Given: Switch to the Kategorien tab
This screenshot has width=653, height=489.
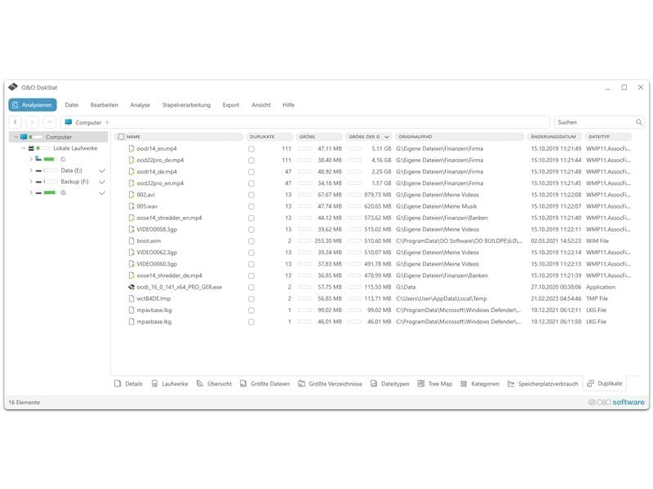Looking at the screenshot, I should point(480,384).
